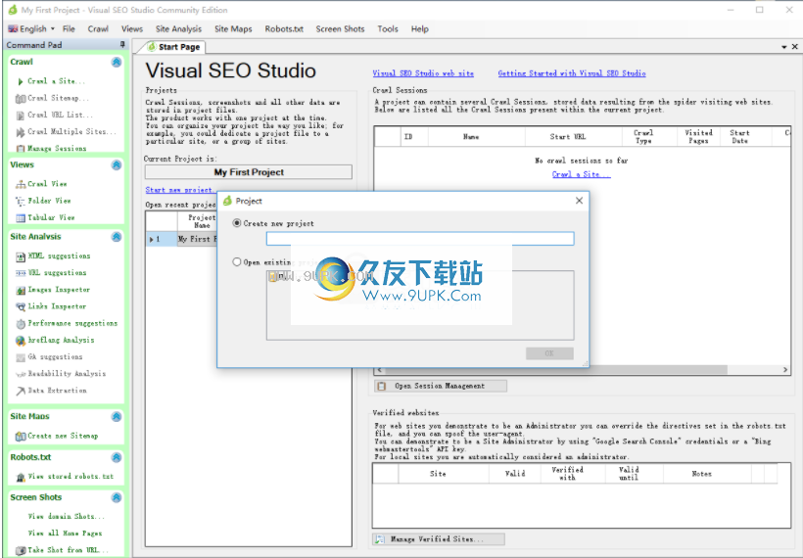Click the URL suggestions icon
The width and height of the screenshot is (803, 558).
click(21, 273)
